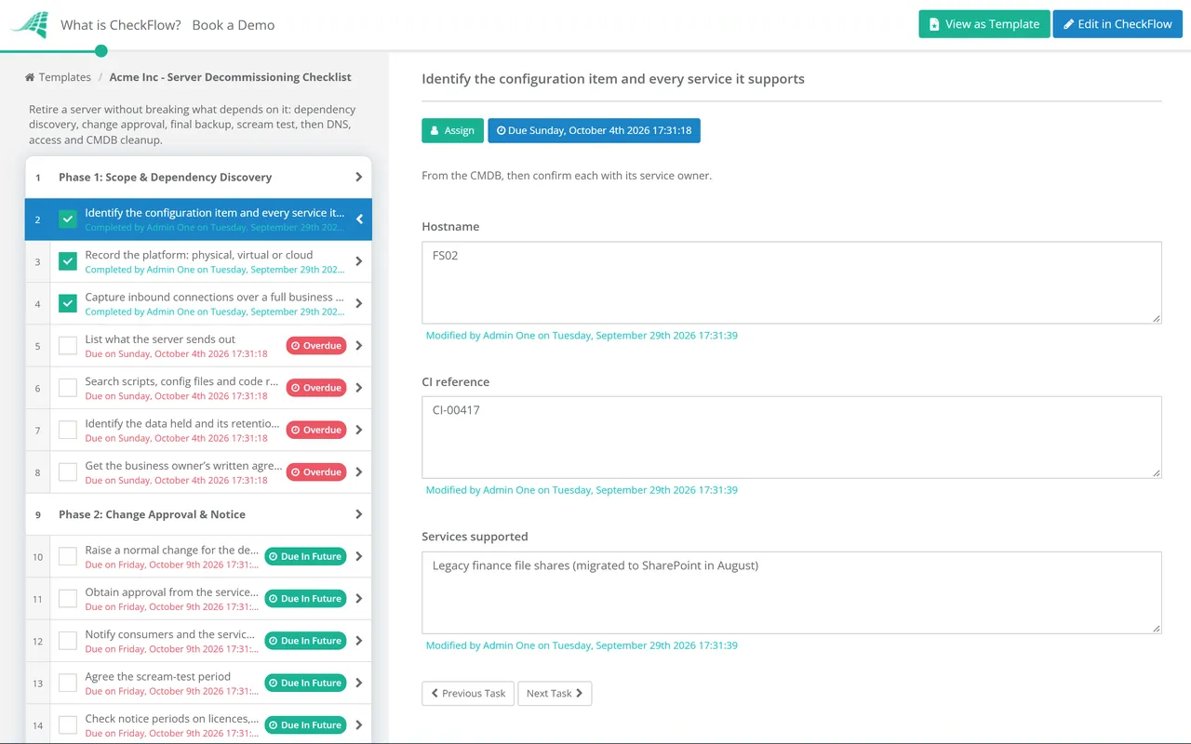The width and height of the screenshot is (1191, 744).
Task: Select Phase 2: Change Approval & Notice heading
Action: coord(153,514)
